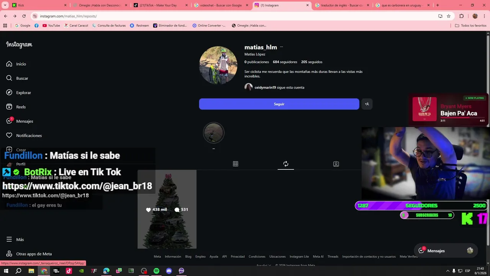Open Chrome three-dot menu
This screenshot has width=490, height=276.
pos(485,16)
